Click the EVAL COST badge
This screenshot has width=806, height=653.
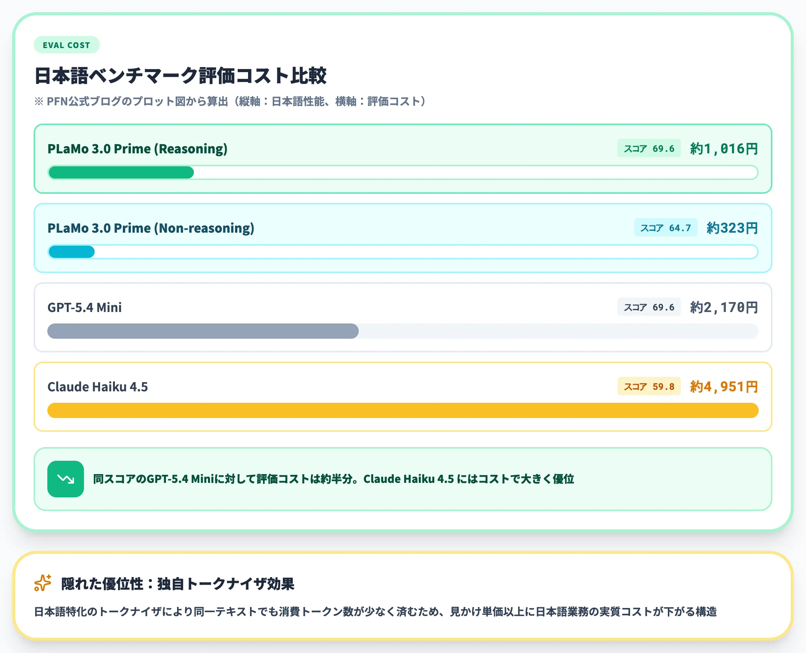coord(67,45)
